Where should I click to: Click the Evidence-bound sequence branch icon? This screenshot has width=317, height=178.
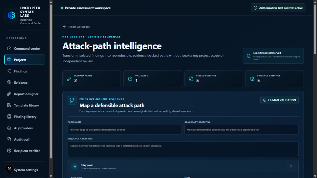[72, 100]
